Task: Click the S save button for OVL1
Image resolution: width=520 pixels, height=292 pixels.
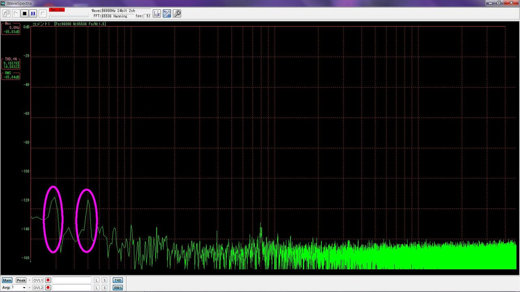Action: [104, 280]
